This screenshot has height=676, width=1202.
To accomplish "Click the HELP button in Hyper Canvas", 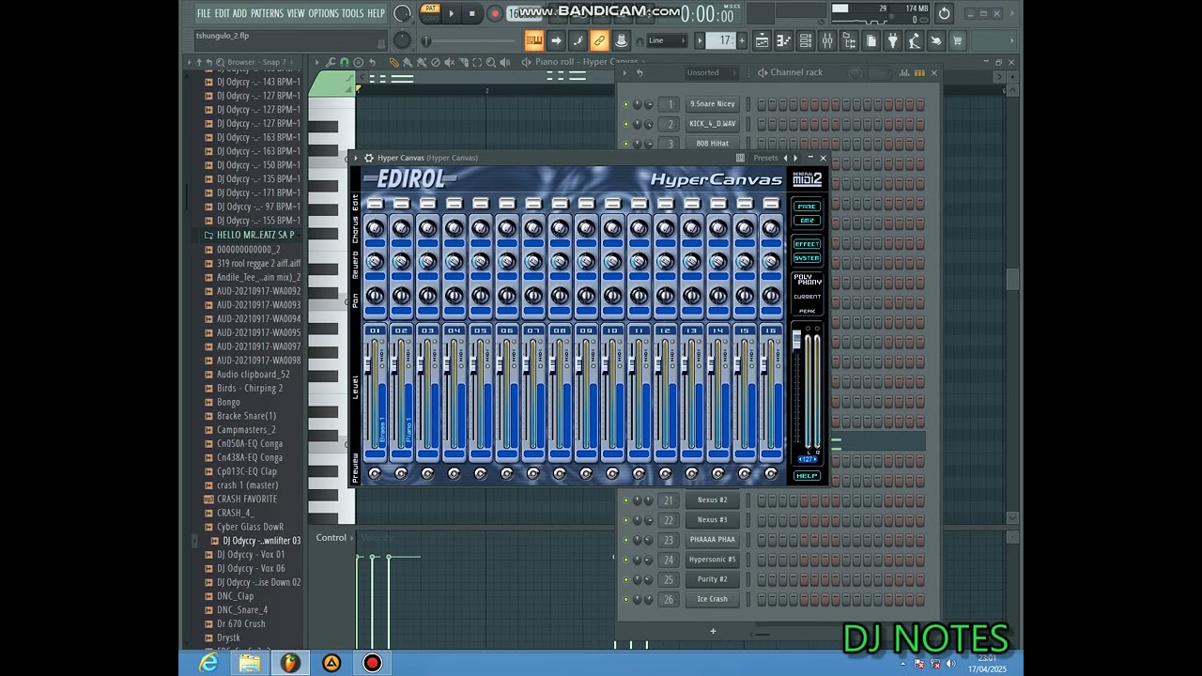I will click(807, 476).
